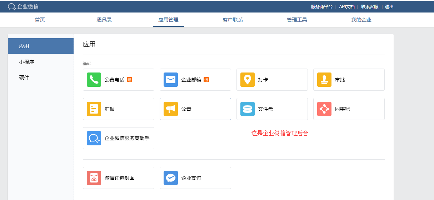434x200 pixels.
Task: Switch to the 通讯录 tab
Action: click(x=104, y=20)
